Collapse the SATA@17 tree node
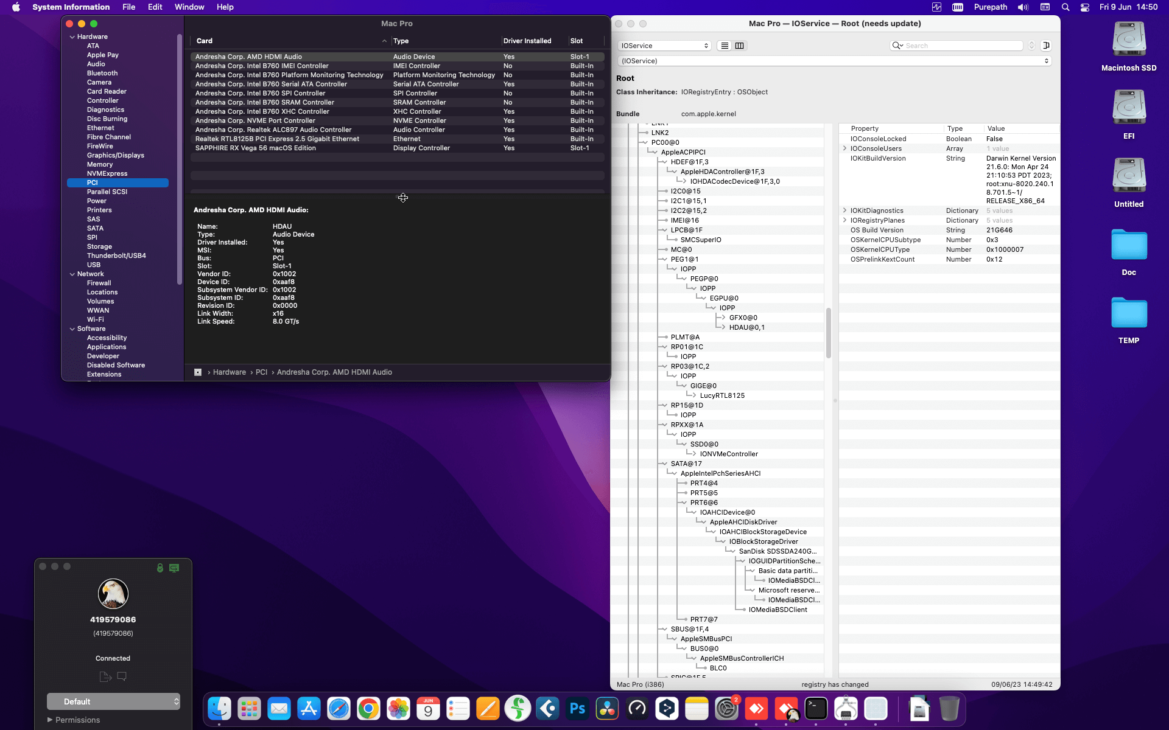This screenshot has width=1169, height=730. coord(664,464)
